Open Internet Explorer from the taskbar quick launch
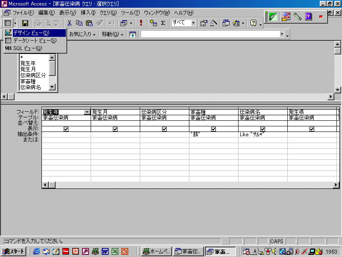This screenshot has width=342, height=257. click(36, 251)
